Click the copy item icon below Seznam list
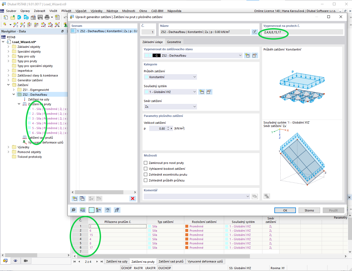Viewport: 352px width, 271px height. tap(82, 198)
